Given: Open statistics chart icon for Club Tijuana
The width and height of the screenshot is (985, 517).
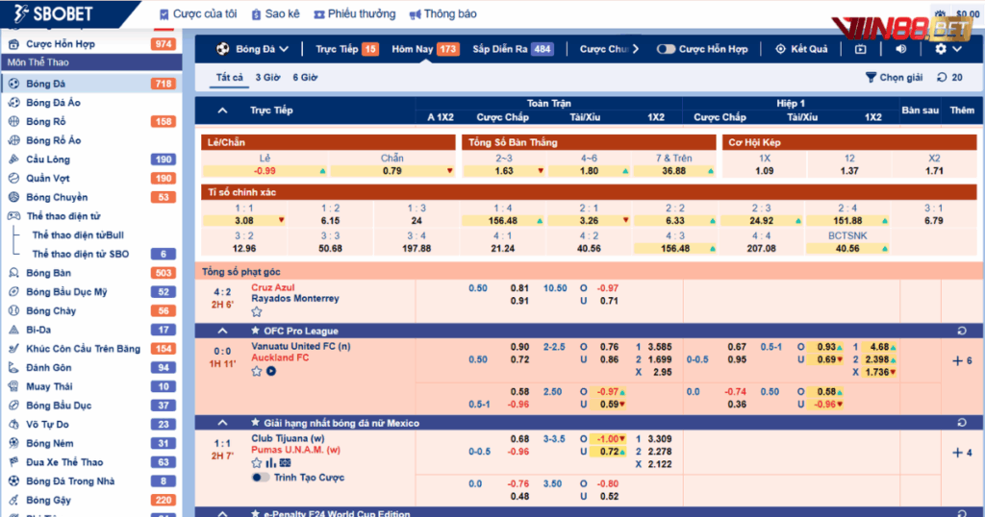Looking at the screenshot, I should point(270,462).
